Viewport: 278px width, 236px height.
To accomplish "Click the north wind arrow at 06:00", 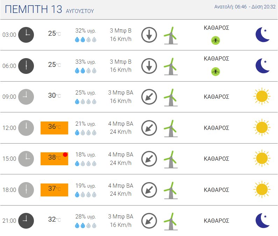I will tap(149, 66).
